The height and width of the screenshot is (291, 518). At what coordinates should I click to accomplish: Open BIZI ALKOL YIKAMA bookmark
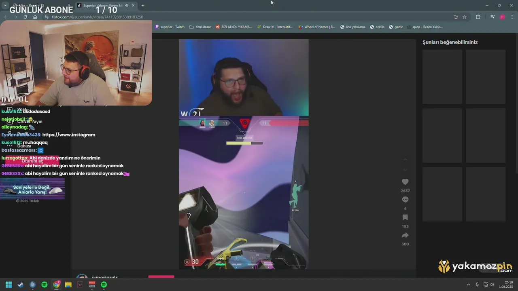[x=234, y=27]
